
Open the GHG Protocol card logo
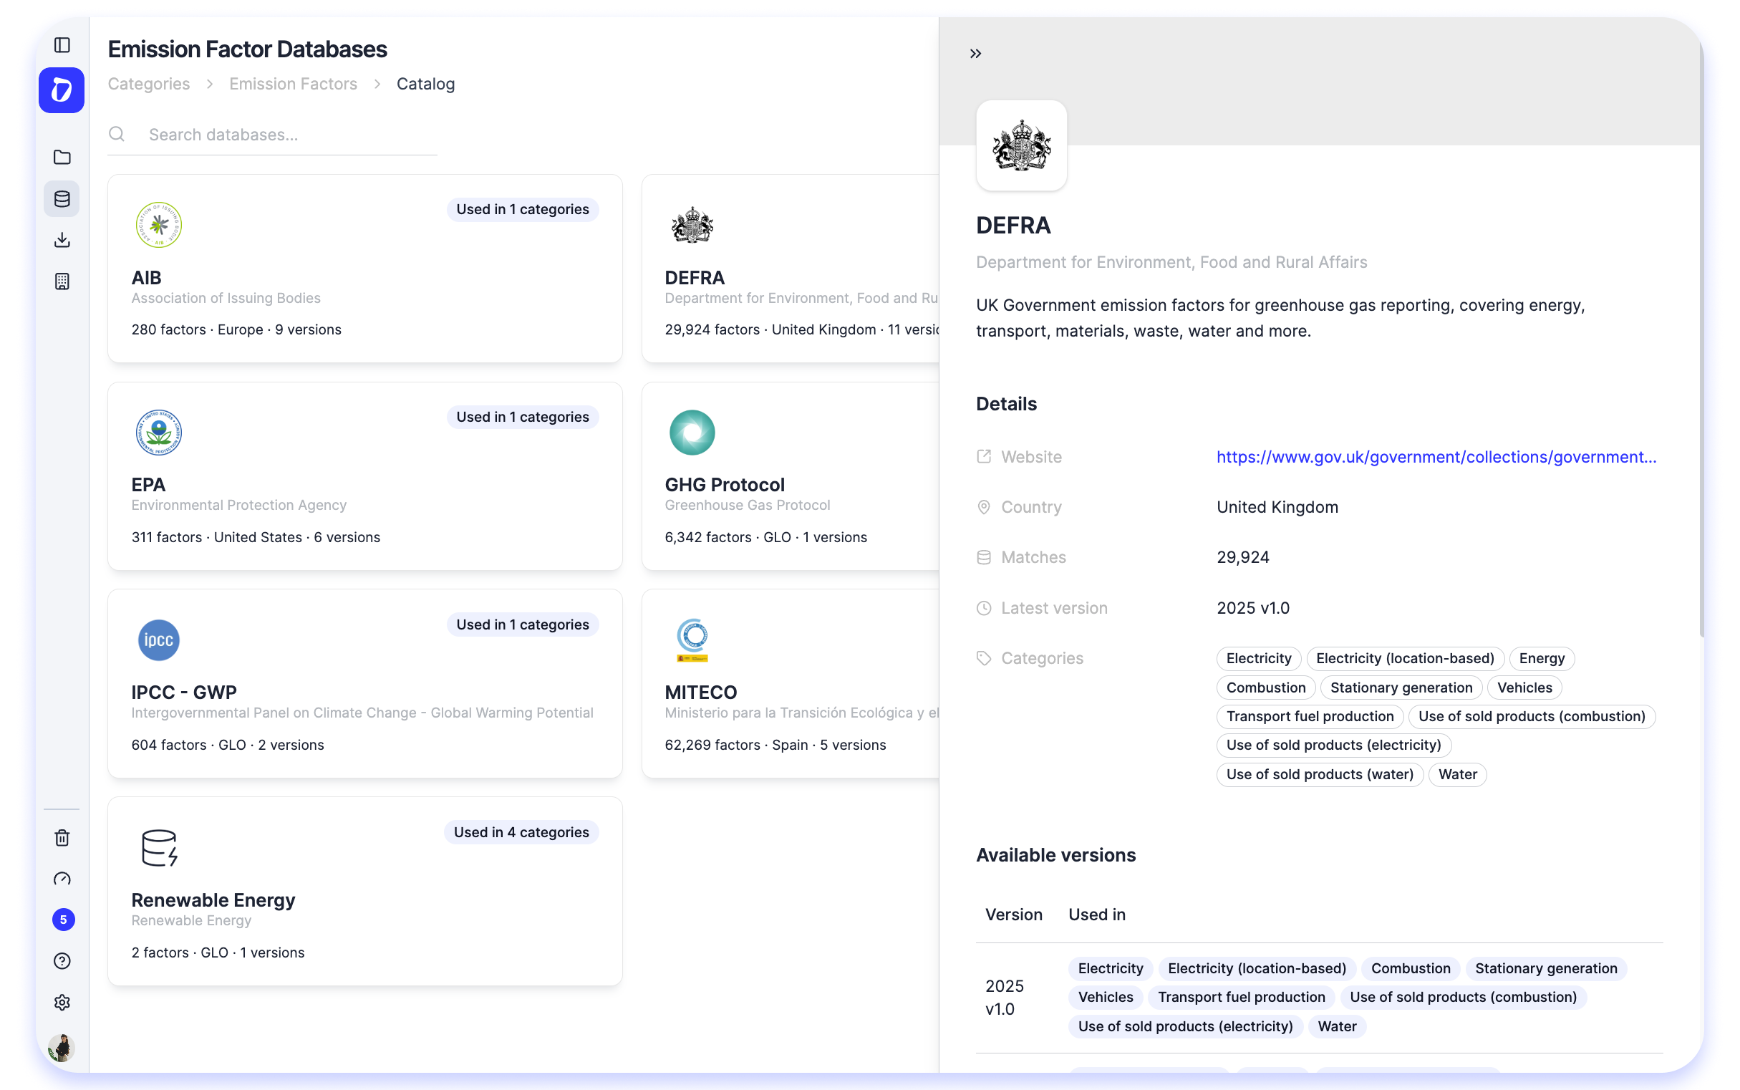pos(692,433)
